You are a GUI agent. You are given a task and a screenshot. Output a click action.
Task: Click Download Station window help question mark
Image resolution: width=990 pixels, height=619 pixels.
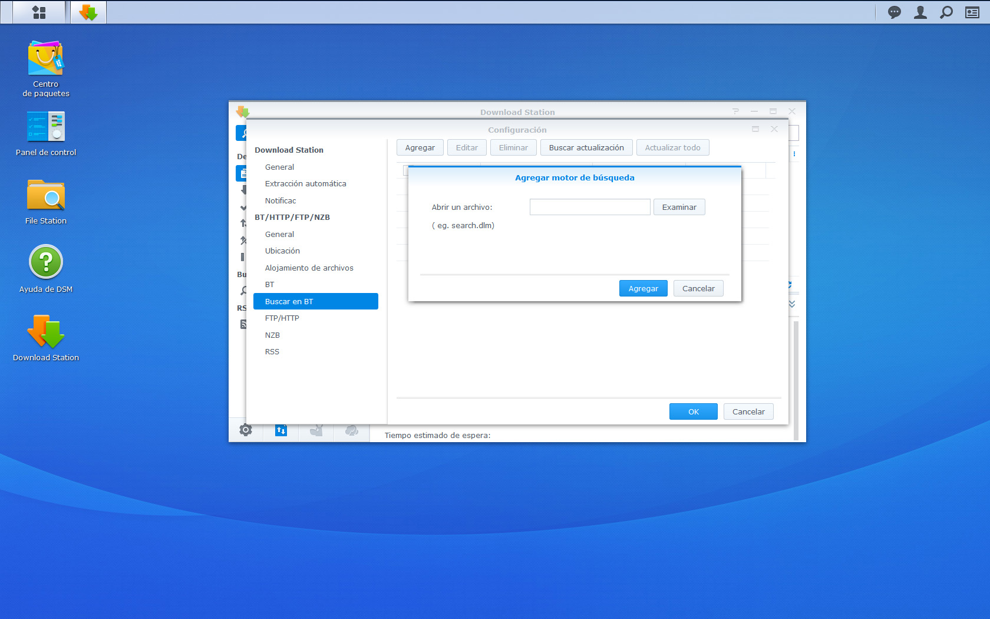click(735, 111)
